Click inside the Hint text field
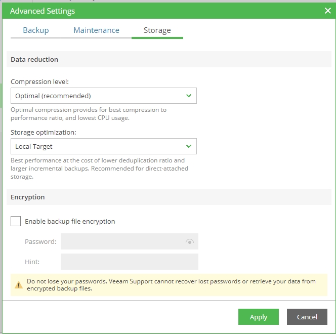This screenshot has height=334, width=336. (x=129, y=262)
